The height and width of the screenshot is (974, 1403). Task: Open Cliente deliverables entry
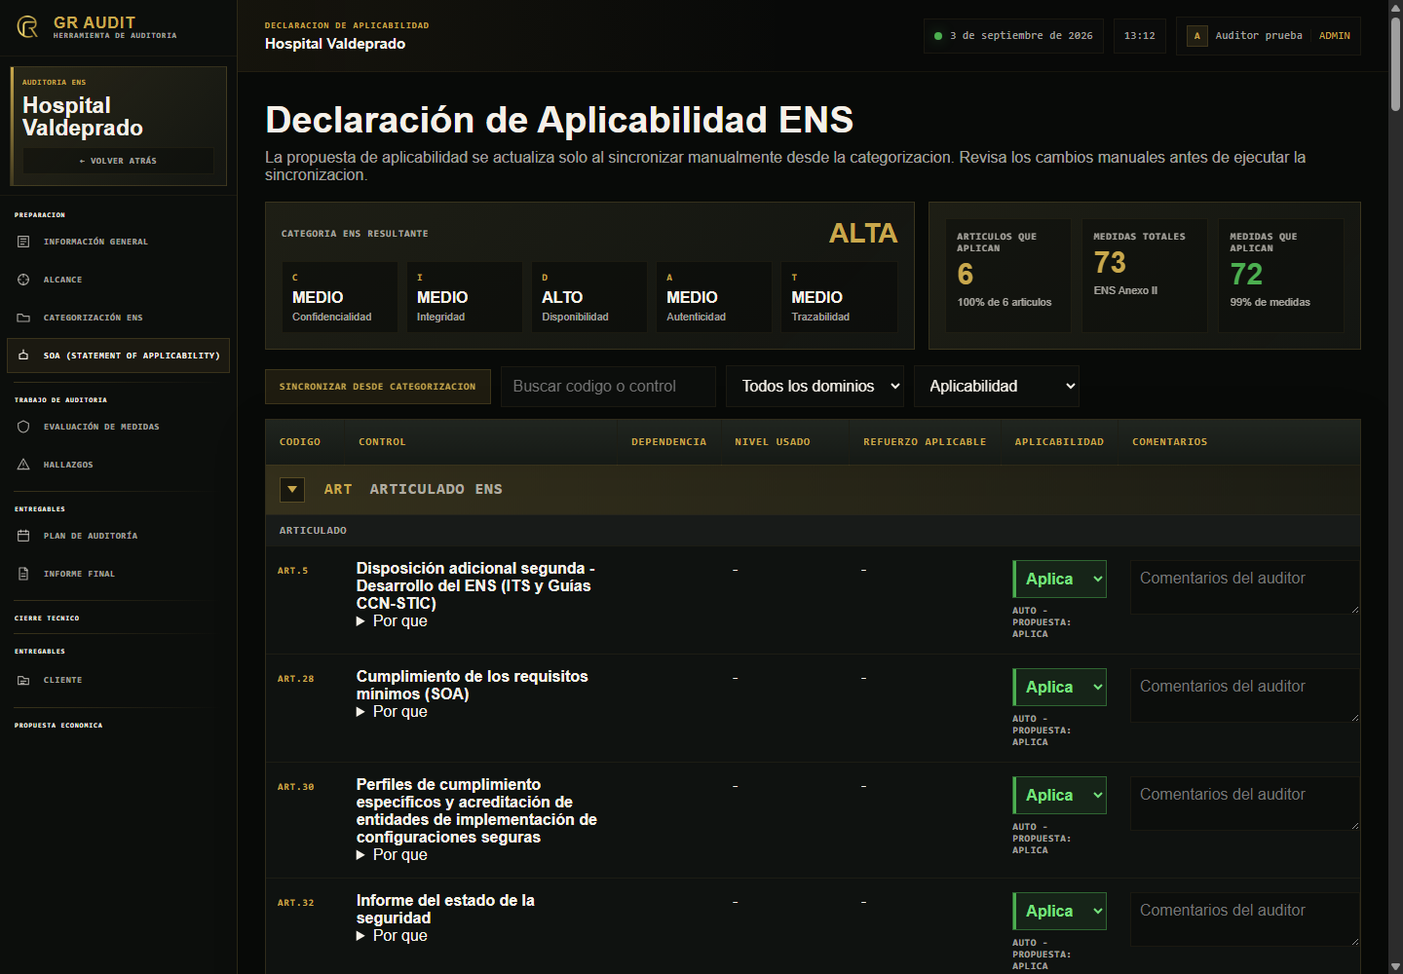[x=118, y=680]
